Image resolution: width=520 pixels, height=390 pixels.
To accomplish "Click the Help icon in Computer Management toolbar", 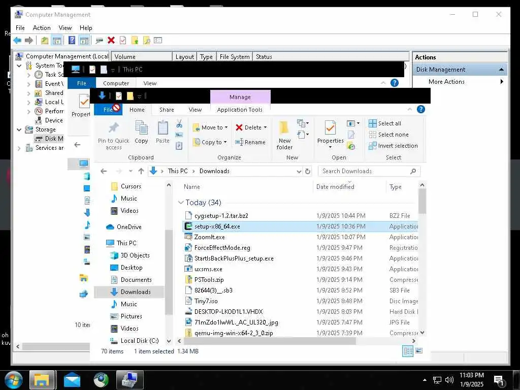I will tap(72, 41).
